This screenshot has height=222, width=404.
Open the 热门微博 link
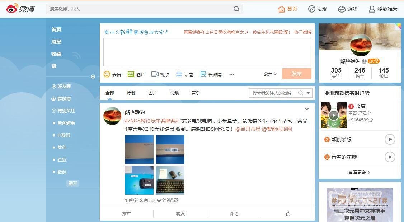(303, 32)
